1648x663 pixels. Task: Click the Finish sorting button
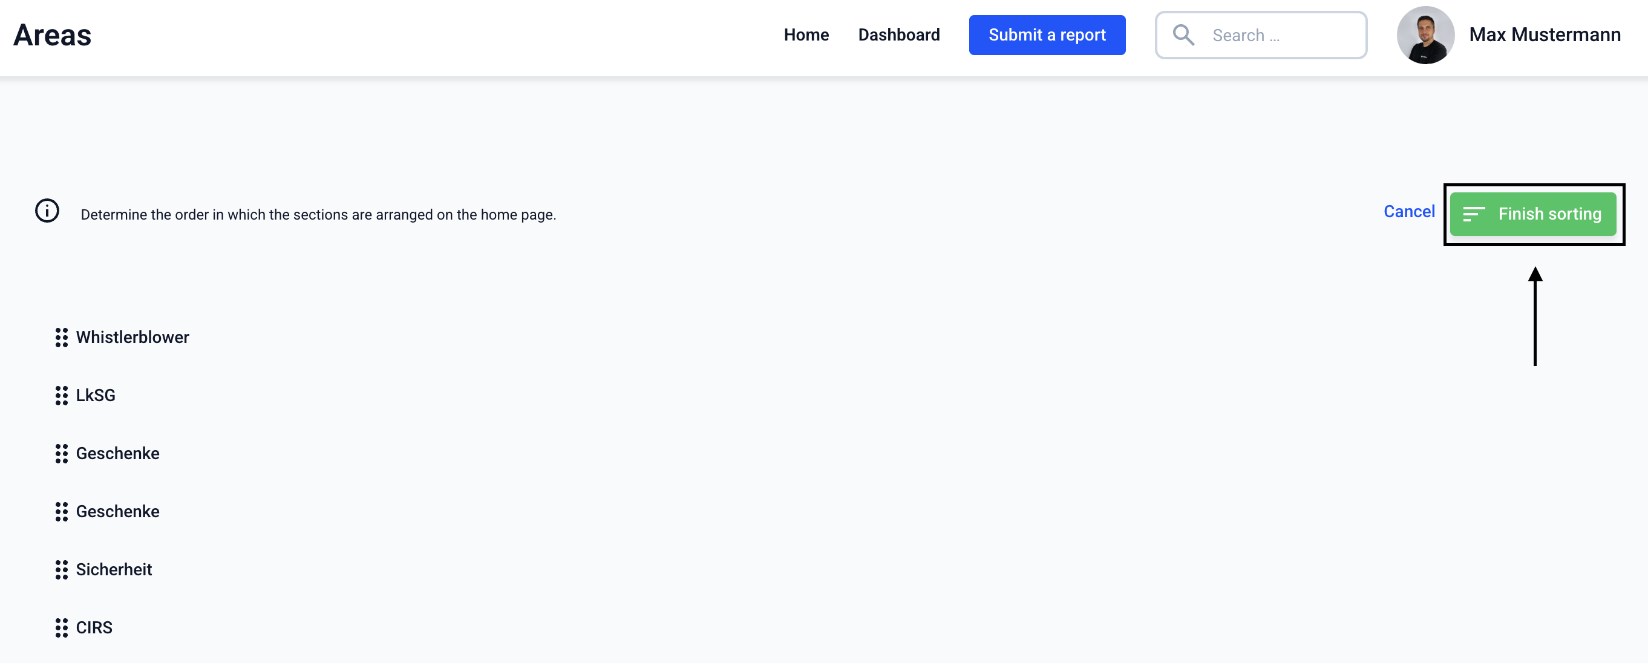click(1533, 214)
